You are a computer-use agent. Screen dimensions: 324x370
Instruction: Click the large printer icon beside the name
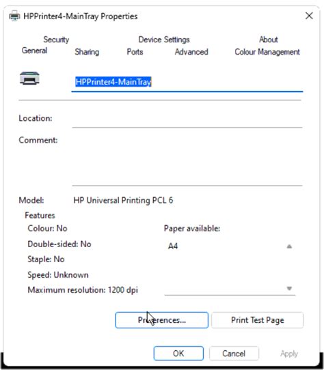[x=29, y=78]
